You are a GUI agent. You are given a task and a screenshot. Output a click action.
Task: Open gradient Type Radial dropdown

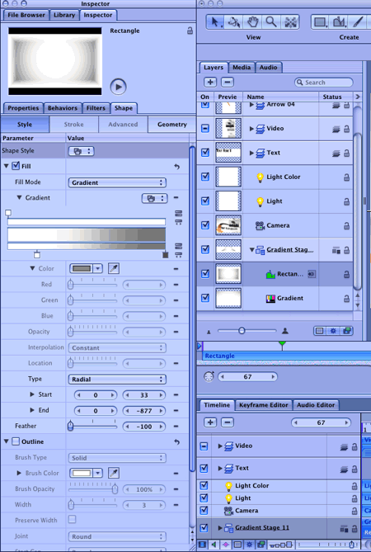117,380
